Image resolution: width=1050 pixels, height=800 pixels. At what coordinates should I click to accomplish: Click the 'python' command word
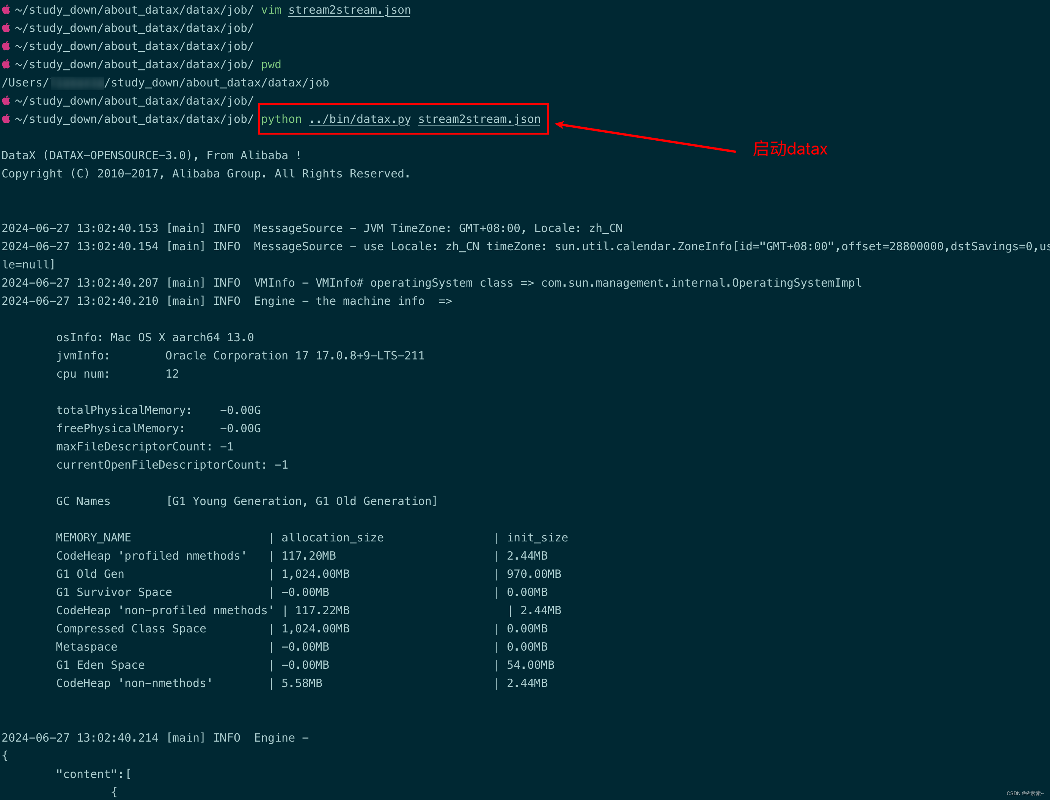click(281, 119)
